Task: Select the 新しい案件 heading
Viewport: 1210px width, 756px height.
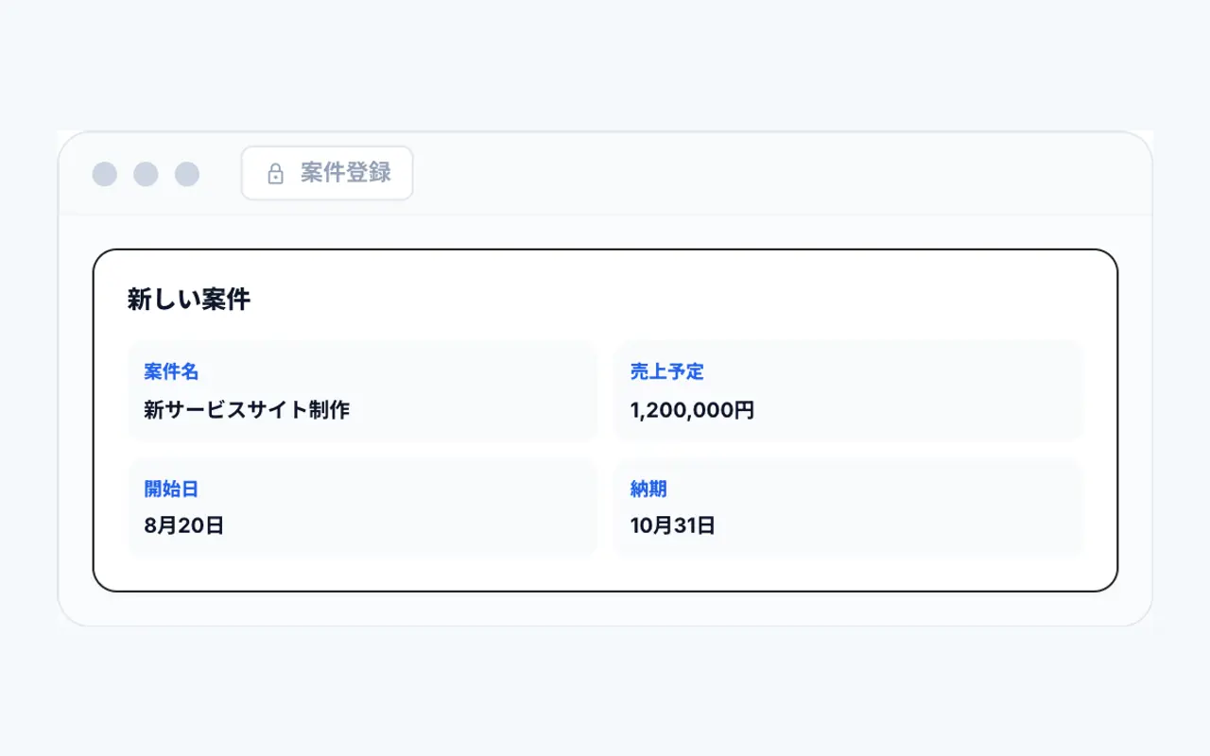Action: pos(189,300)
